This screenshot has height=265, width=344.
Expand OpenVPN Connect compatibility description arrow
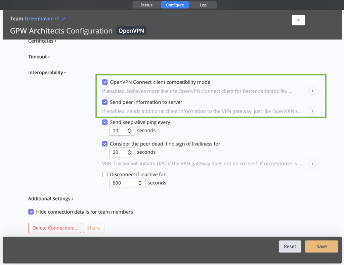point(312,91)
